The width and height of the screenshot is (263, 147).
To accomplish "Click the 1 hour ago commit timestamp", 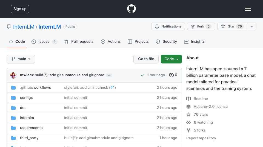I will coord(156,75).
